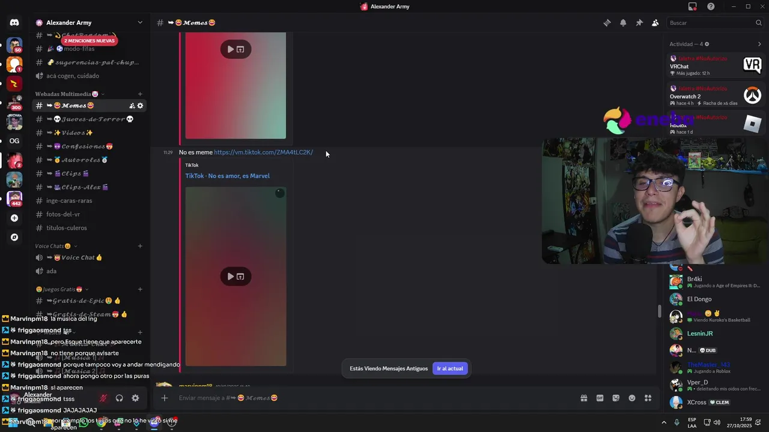Open notification settings bell icon
This screenshot has height=432, width=769.
pyautogui.click(x=623, y=23)
